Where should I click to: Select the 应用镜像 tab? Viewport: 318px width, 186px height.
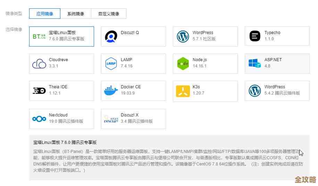(x=45, y=14)
